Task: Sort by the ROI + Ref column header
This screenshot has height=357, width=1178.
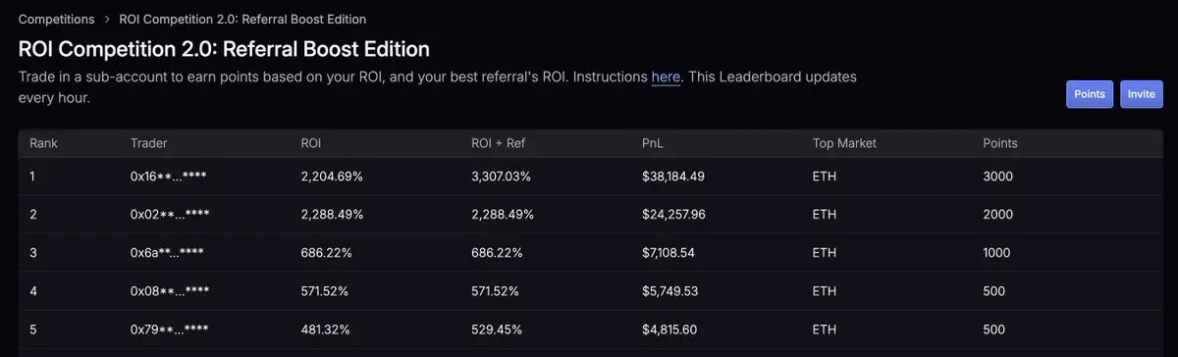Action: coord(499,143)
